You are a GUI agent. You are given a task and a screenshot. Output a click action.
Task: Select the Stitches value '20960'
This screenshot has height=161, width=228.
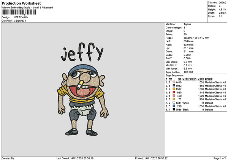222,3
